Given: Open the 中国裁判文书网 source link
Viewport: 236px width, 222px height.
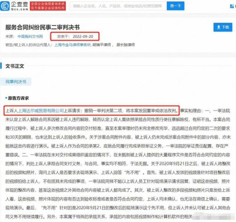Looking at the screenshot, I should coord(30,37).
